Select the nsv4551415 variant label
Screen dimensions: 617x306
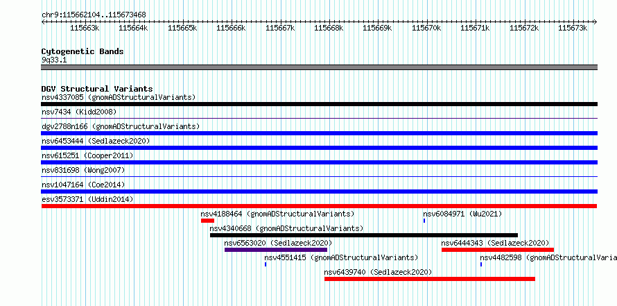click(341, 257)
